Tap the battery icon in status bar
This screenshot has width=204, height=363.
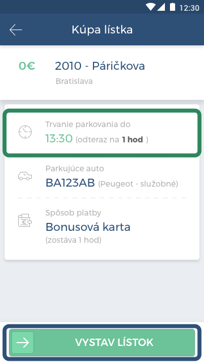tap(172, 7)
